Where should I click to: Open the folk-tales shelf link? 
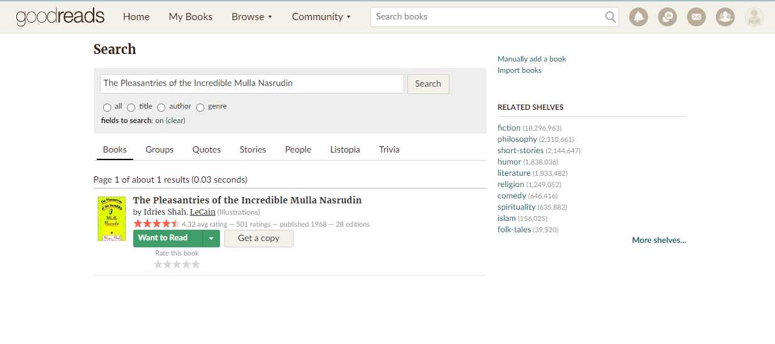point(514,230)
